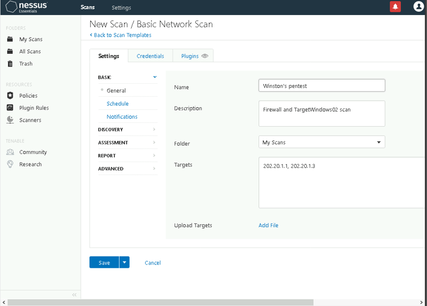Open the Settings top menu
The image size is (427, 306).
pos(121,8)
